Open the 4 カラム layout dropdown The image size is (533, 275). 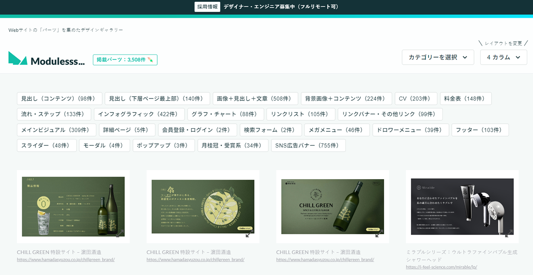tap(504, 57)
